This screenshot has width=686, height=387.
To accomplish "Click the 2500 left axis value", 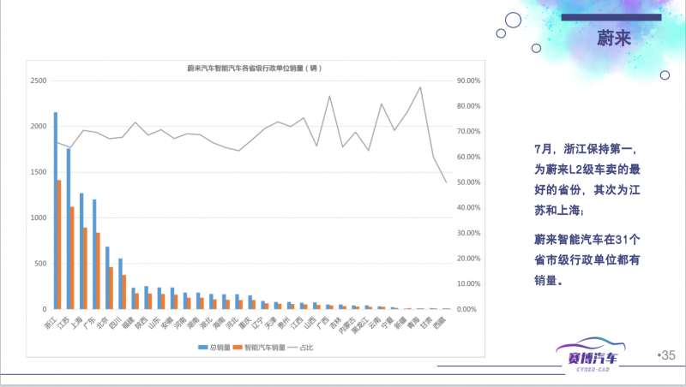I will coord(39,80).
